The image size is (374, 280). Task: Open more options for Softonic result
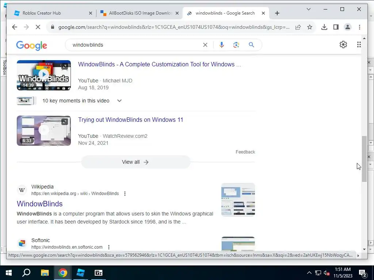[109, 247]
